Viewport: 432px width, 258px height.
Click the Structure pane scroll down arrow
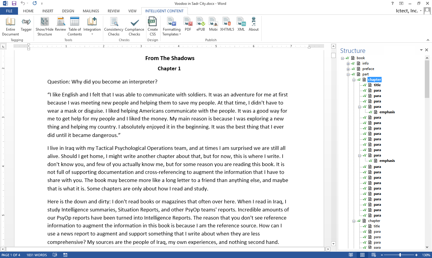pos(427,247)
